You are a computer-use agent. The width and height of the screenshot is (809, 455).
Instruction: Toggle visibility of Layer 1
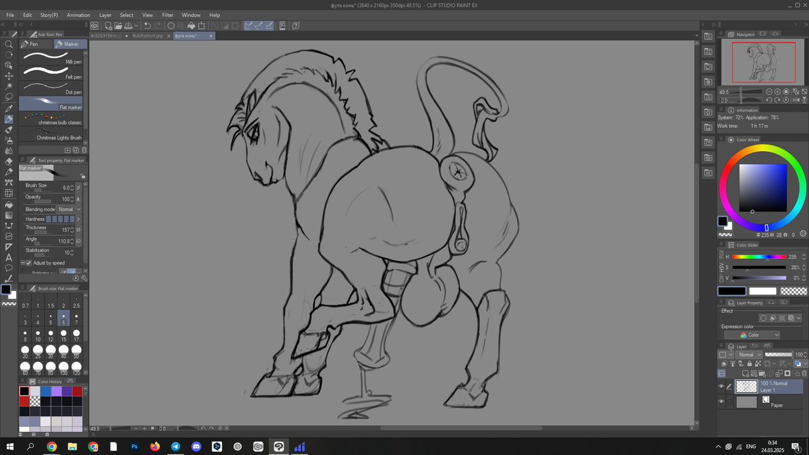(x=721, y=386)
